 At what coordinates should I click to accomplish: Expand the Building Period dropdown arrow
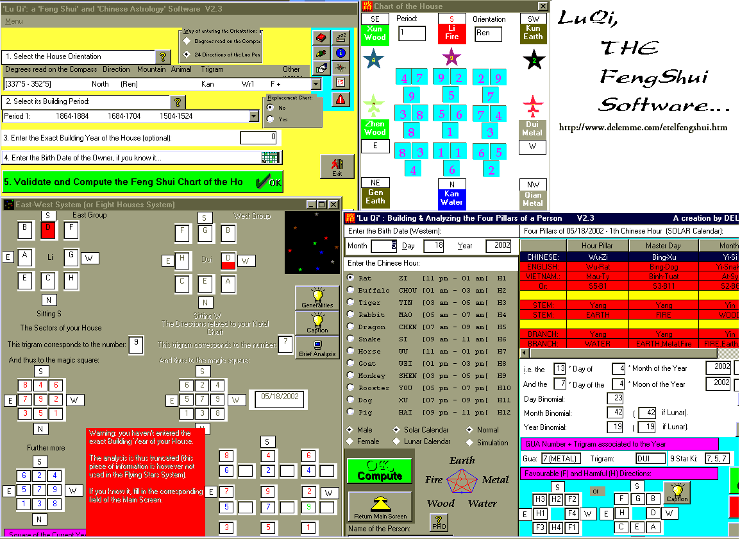click(254, 116)
